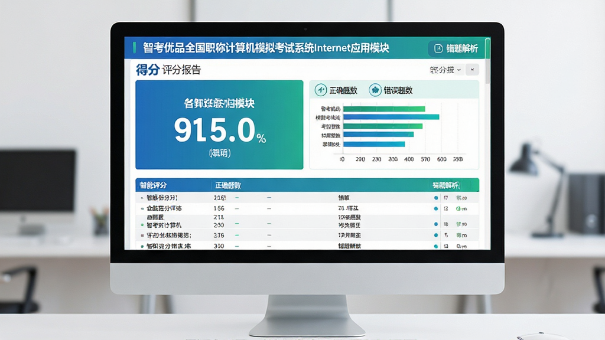Image resolution: width=605 pixels, height=340 pixels.
Task: Click the value 260 in the table
Action: click(x=219, y=225)
